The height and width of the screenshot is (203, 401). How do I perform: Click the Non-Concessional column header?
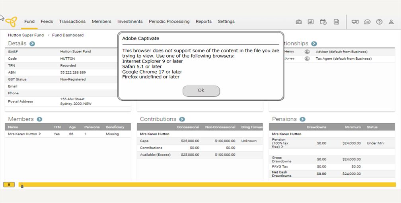click(x=220, y=127)
